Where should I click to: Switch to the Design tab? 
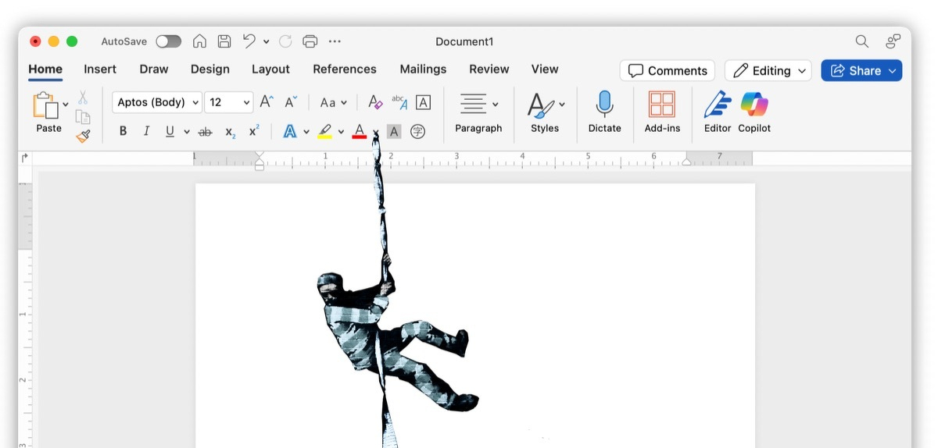pos(210,69)
